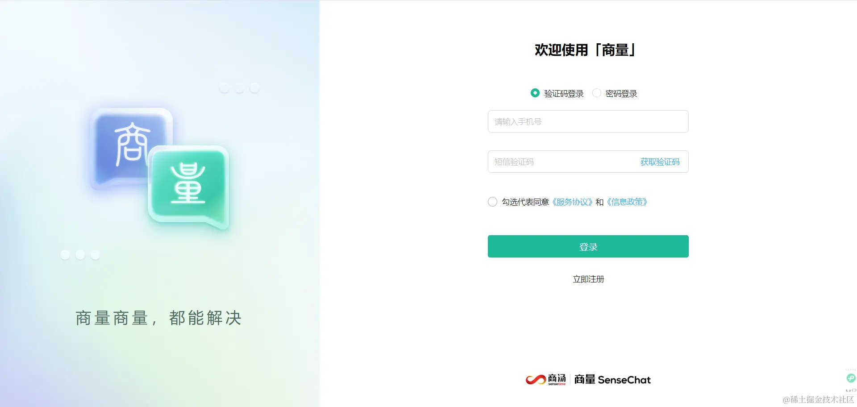Tick the agreement checkbox before 勾选代表同意
Image resolution: width=857 pixels, height=407 pixels.
tap(492, 202)
